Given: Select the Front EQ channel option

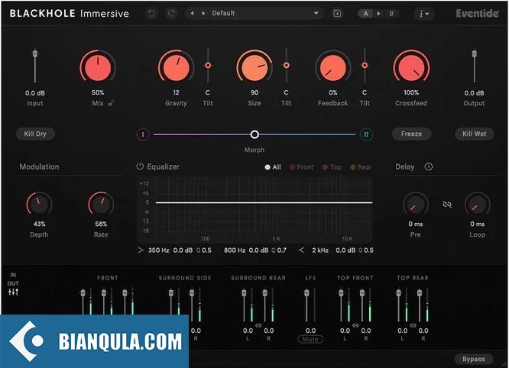Looking at the screenshot, I should (x=302, y=167).
